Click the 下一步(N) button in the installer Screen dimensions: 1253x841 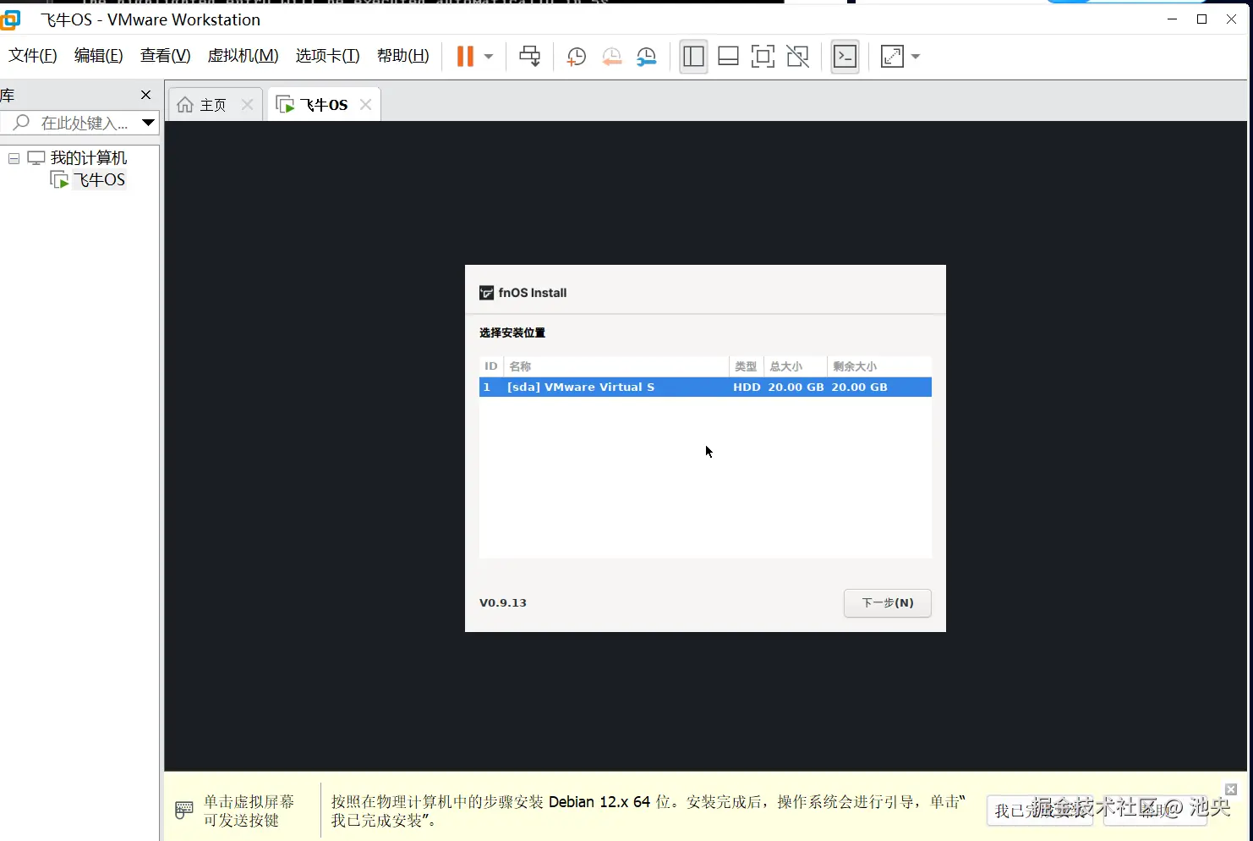(x=887, y=602)
